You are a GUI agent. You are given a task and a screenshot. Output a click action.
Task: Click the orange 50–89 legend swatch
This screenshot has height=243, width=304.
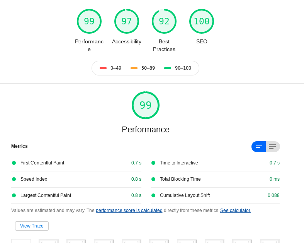[x=134, y=68]
